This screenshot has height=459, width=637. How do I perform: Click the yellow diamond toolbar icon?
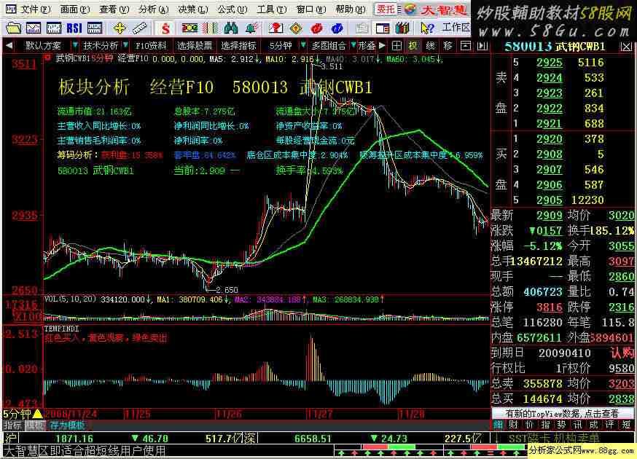click(x=297, y=28)
